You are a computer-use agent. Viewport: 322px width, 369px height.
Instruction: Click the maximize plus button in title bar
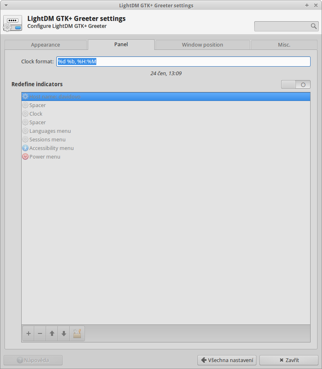[x=307, y=5]
